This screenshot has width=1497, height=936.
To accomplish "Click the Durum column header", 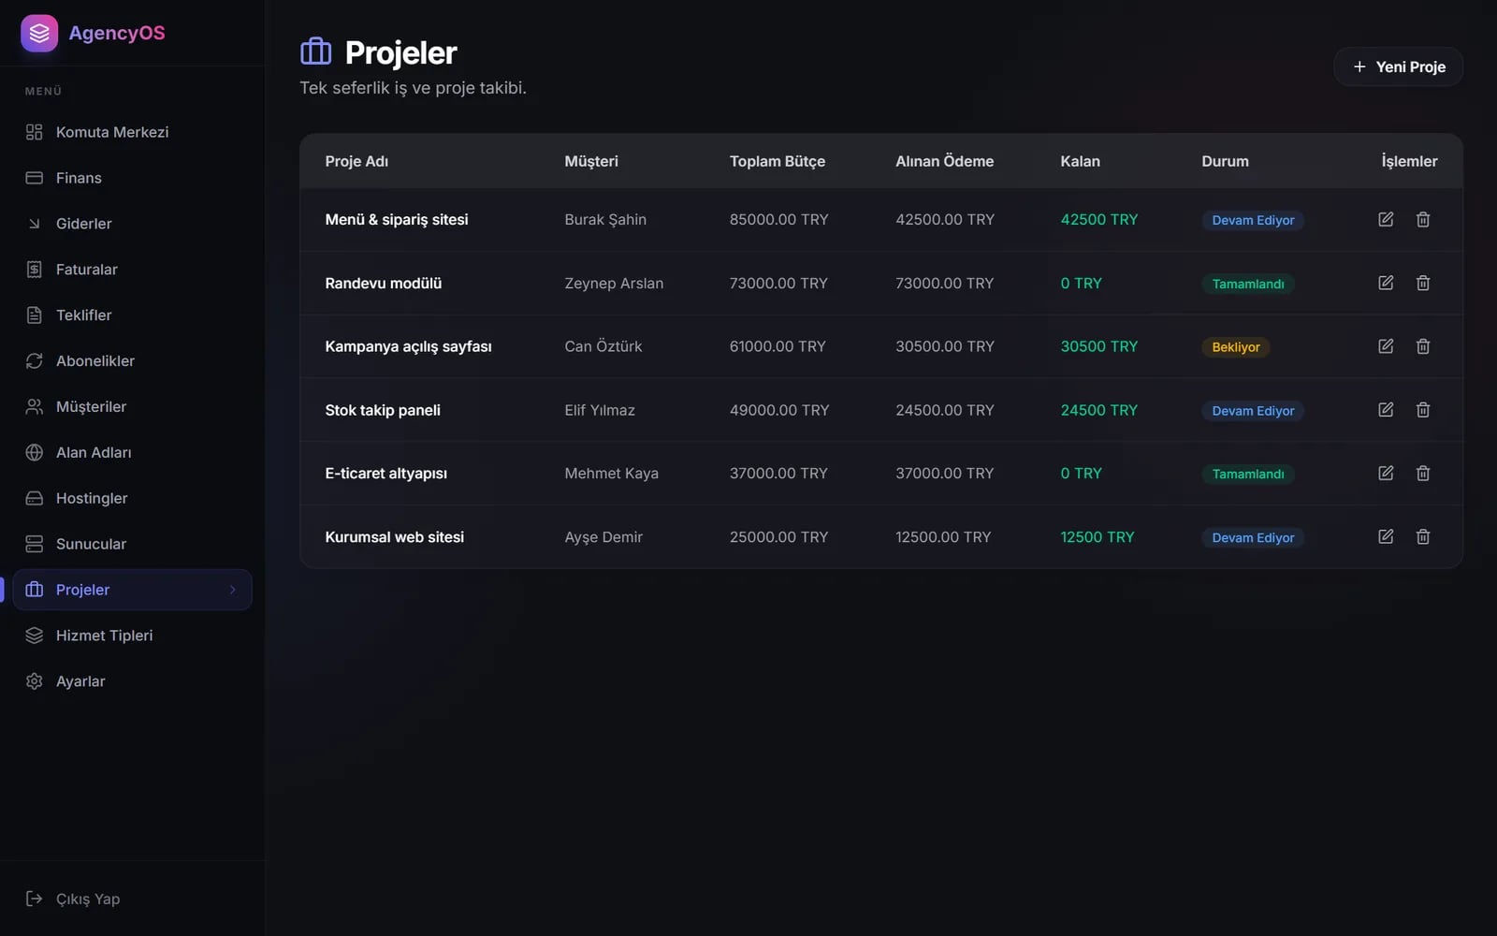I will pyautogui.click(x=1225, y=161).
